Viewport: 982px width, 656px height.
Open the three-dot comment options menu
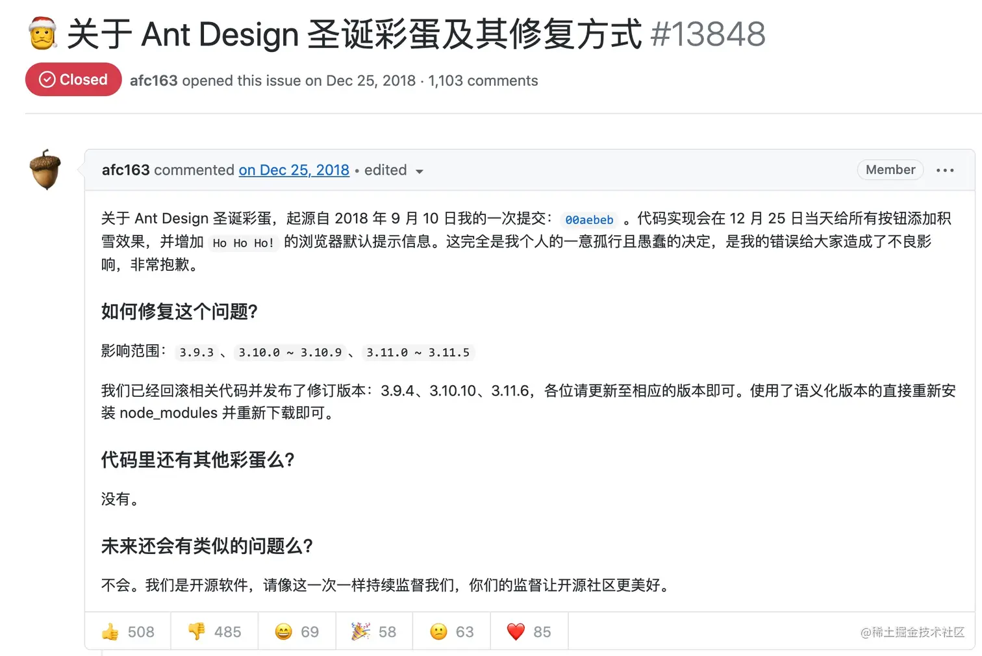point(945,170)
